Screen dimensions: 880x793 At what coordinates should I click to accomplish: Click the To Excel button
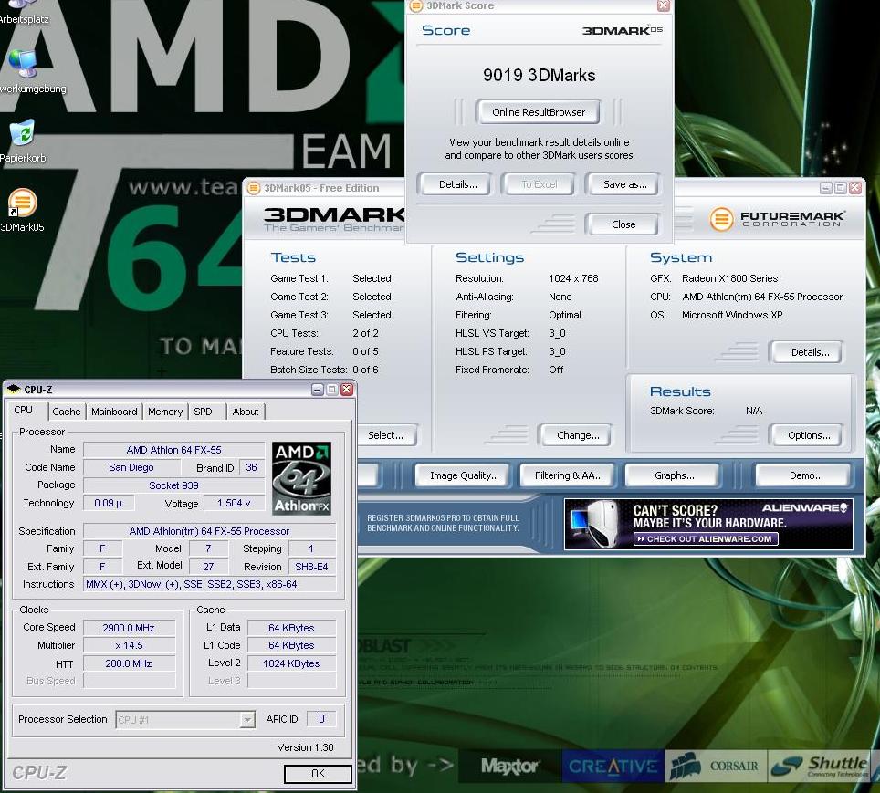coord(539,184)
